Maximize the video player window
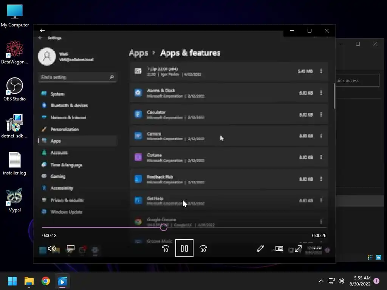This screenshot has width=387, height=290. pos(310,31)
